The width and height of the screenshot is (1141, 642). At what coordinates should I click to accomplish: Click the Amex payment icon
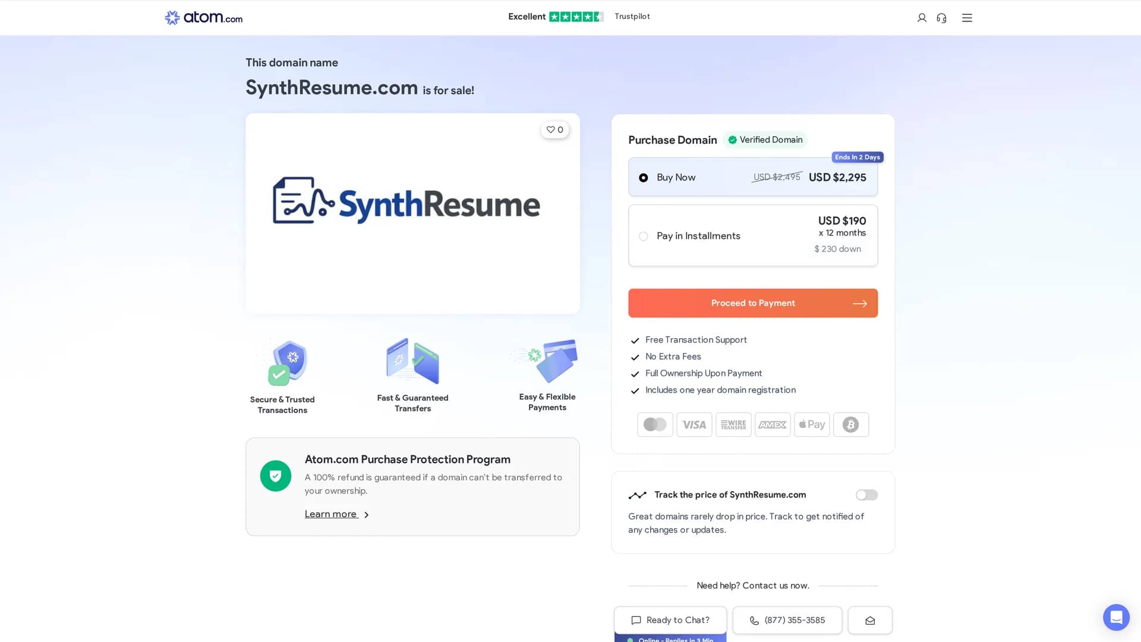(773, 424)
